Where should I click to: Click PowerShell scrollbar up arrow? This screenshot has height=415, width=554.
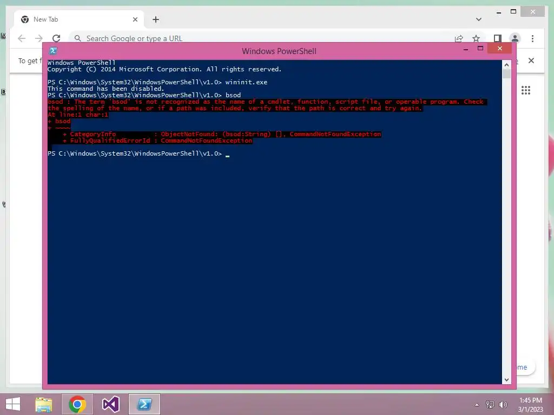coord(506,65)
